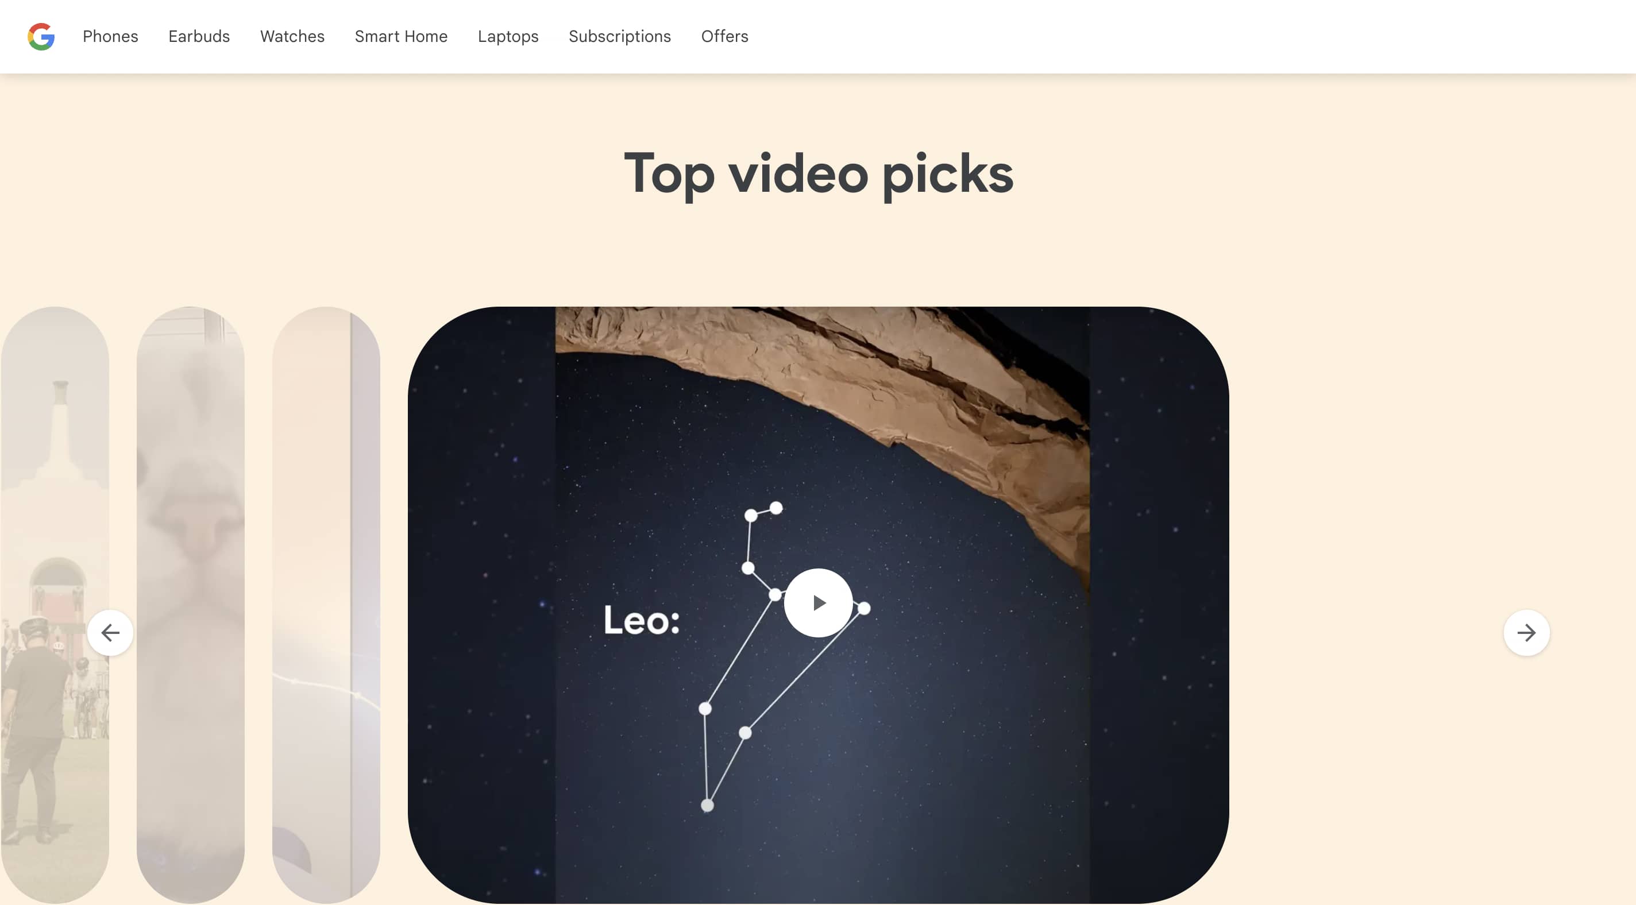
Task: Open the Earbuds menu
Action: tap(199, 36)
